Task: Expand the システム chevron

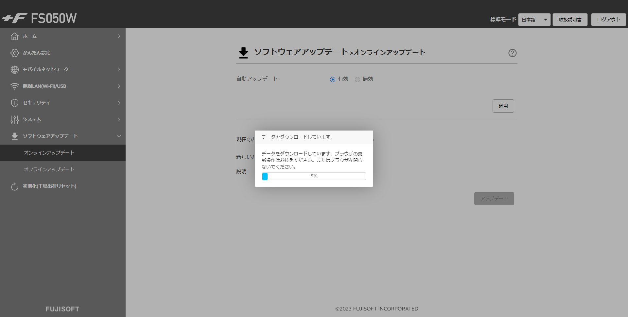Action: [x=119, y=120]
